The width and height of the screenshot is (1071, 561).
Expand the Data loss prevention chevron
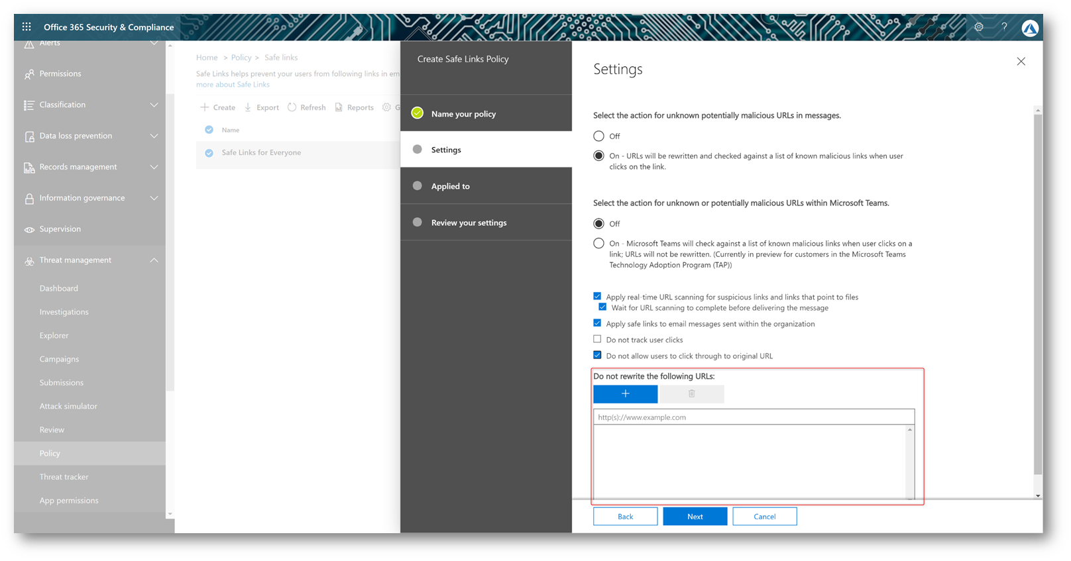pyautogui.click(x=154, y=136)
